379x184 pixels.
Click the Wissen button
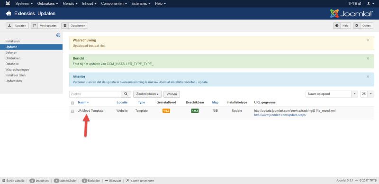click(x=171, y=94)
